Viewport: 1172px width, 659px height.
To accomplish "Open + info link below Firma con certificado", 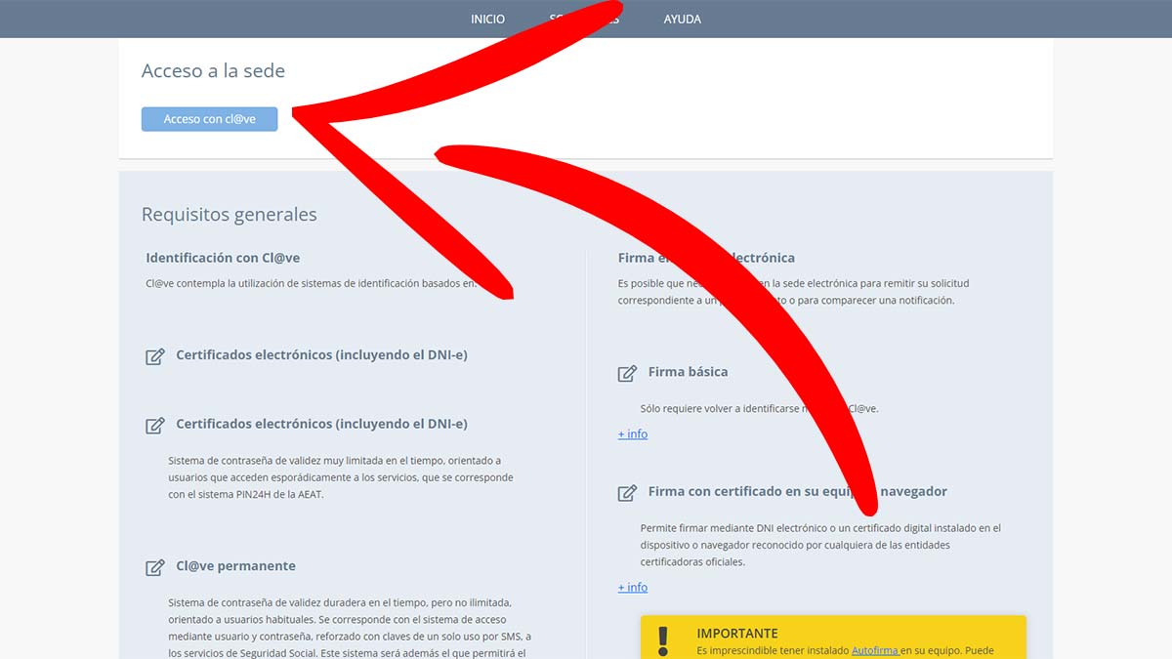I will click(x=633, y=587).
